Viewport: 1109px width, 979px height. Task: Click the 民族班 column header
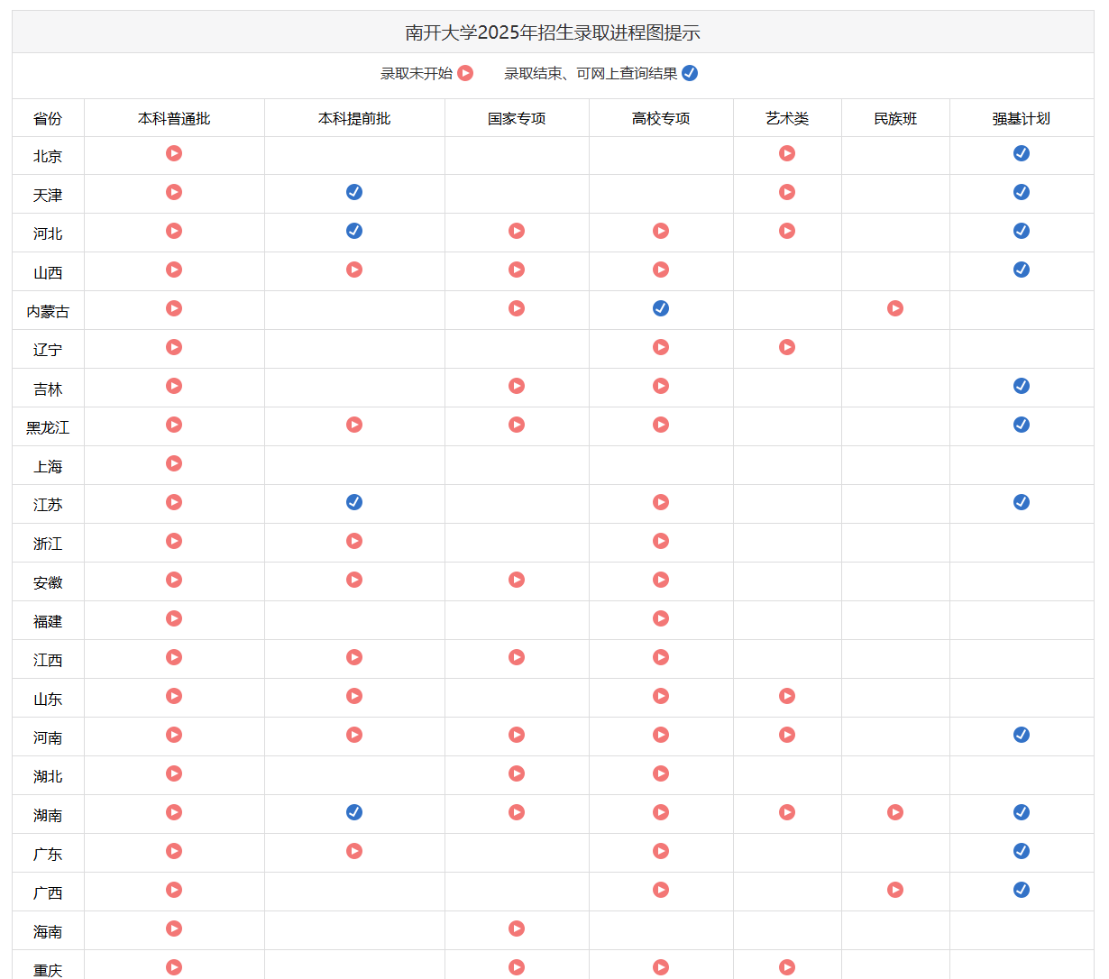click(895, 118)
